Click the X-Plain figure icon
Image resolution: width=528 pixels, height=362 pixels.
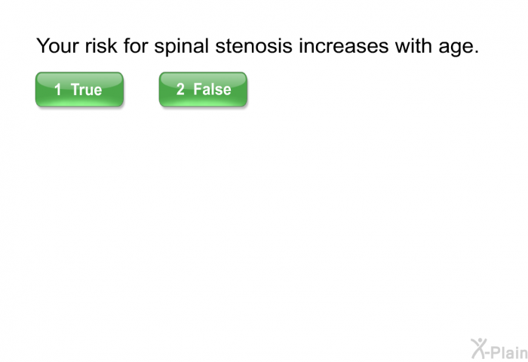click(479, 348)
